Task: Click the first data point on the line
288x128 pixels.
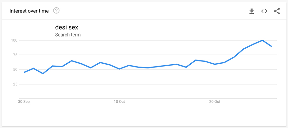Action: click(24, 72)
